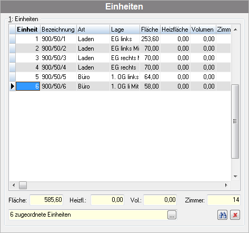This screenshot has height=233, width=249.
Task: Sort by the Einheit column header
Action: pos(28,30)
